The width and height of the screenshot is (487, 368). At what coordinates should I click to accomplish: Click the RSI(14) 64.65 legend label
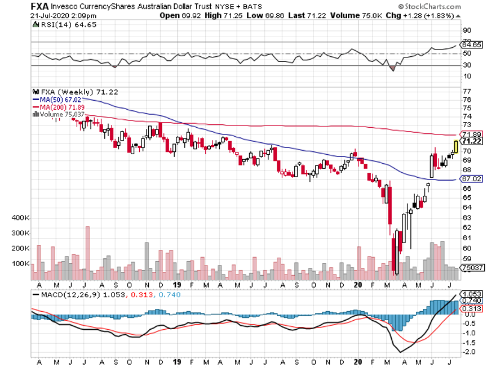click(x=69, y=25)
